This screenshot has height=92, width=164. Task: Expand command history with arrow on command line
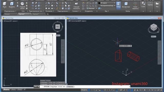129,87
